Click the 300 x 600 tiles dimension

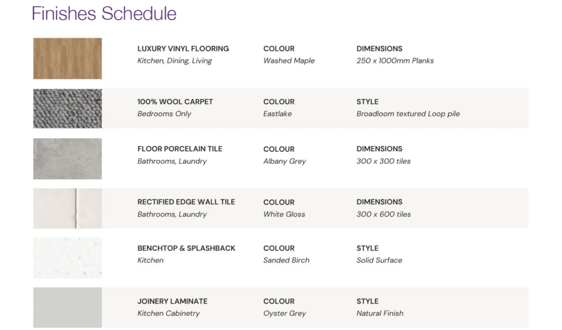click(383, 214)
